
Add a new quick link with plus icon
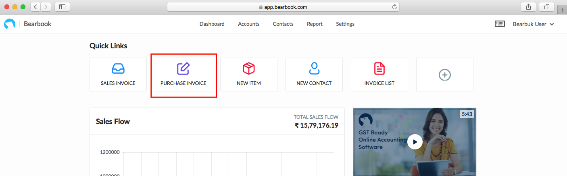[x=445, y=75]
